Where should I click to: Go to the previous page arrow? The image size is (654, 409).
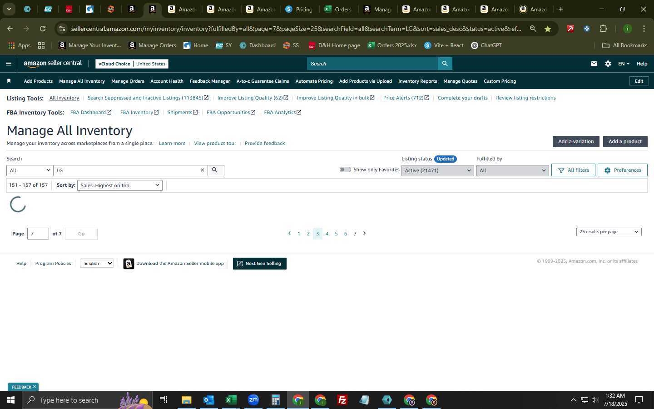(x=289, y=233)
